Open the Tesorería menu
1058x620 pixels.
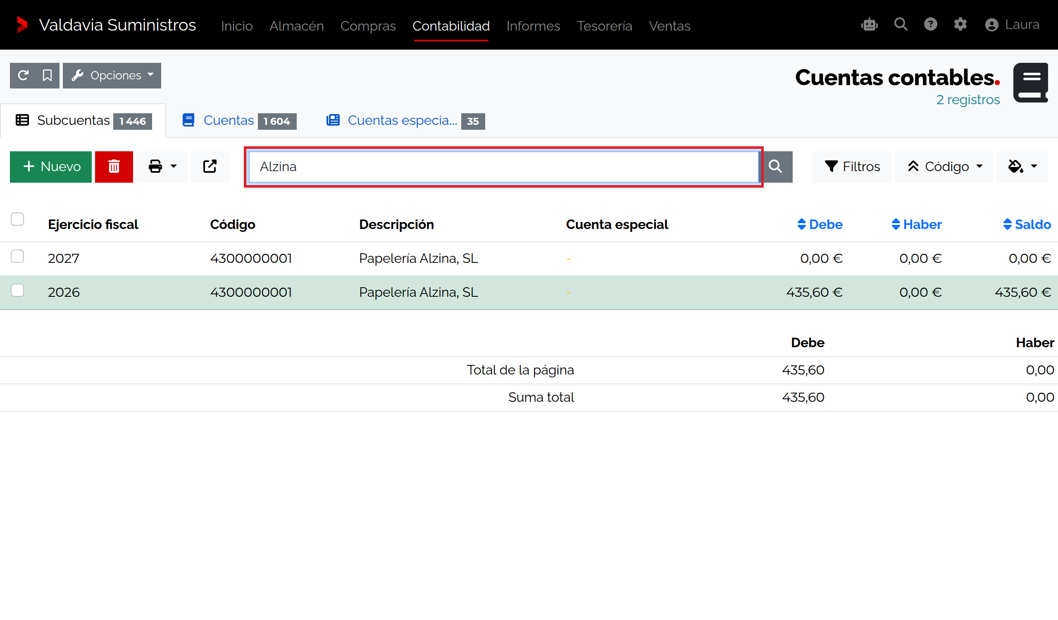604,26
